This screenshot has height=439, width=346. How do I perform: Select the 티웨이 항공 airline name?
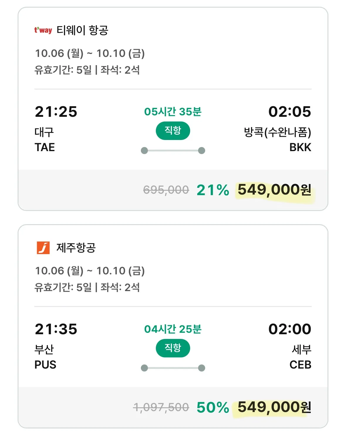coord(82,30)
